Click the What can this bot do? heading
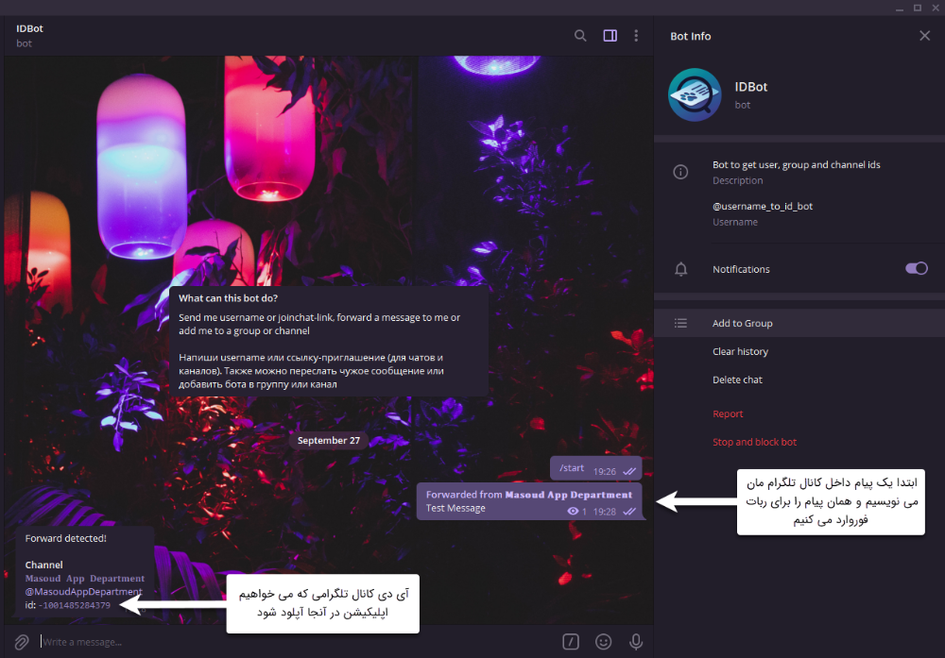 [228, 298]
